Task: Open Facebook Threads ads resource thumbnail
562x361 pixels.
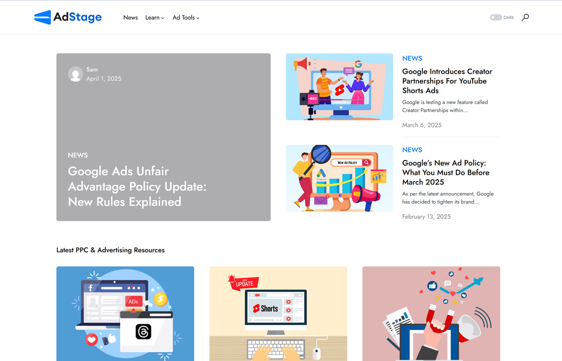Action: pyautogui.click(x=125, y=314)
